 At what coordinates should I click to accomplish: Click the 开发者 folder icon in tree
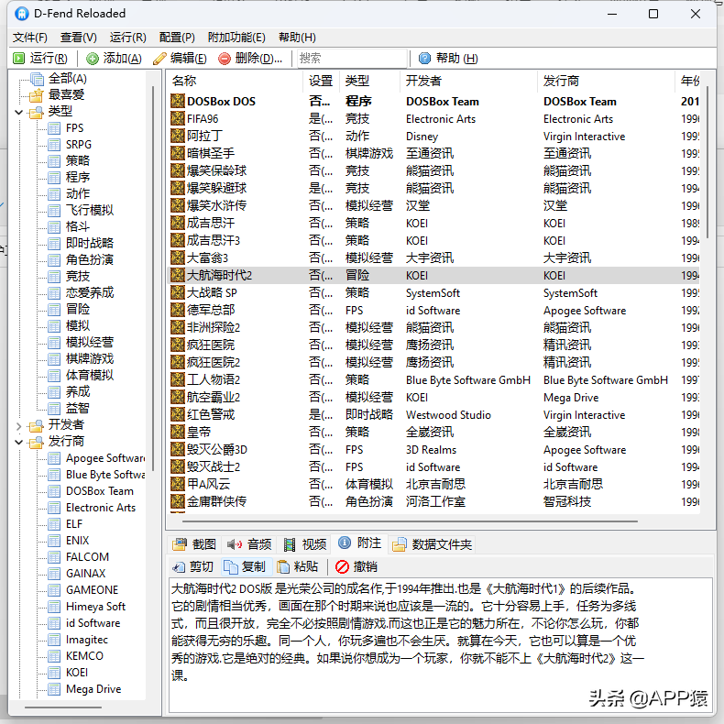36,425
